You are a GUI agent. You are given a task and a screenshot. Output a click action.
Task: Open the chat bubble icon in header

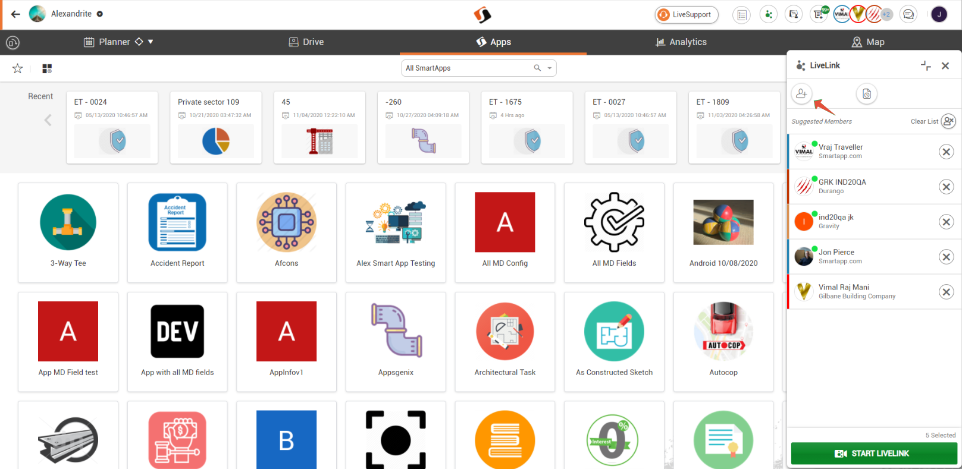908,14
